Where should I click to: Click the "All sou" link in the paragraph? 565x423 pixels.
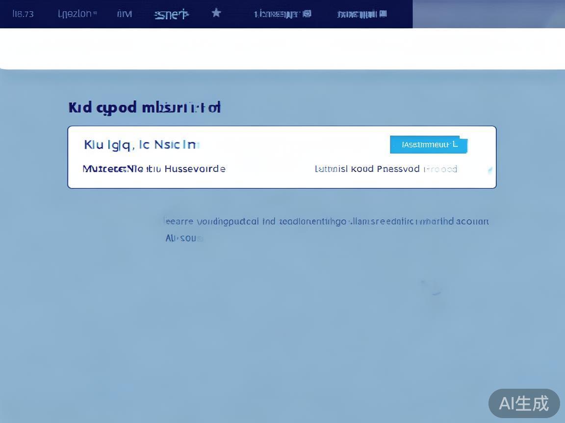coord(182,238)
